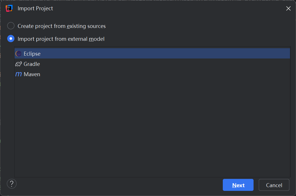The height and width of the screenshot is (196, 296).
Task: Click the 'Import Project' dialog title text
Action: [35, 9]
